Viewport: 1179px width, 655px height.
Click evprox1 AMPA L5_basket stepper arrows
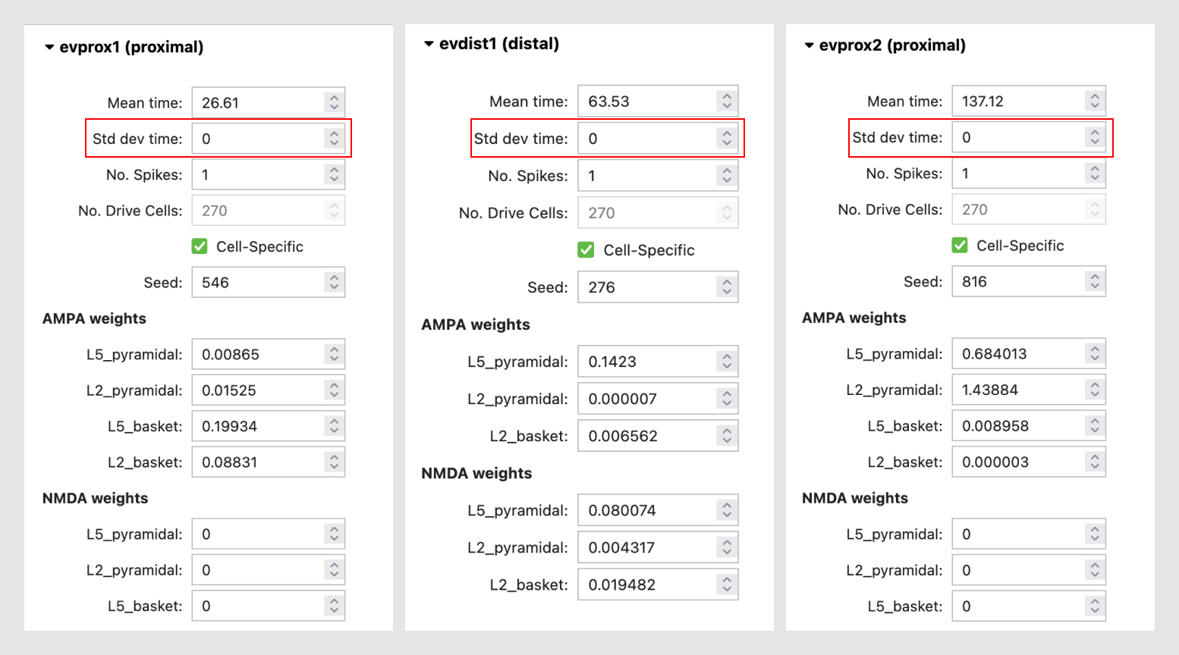coord(334,426)
